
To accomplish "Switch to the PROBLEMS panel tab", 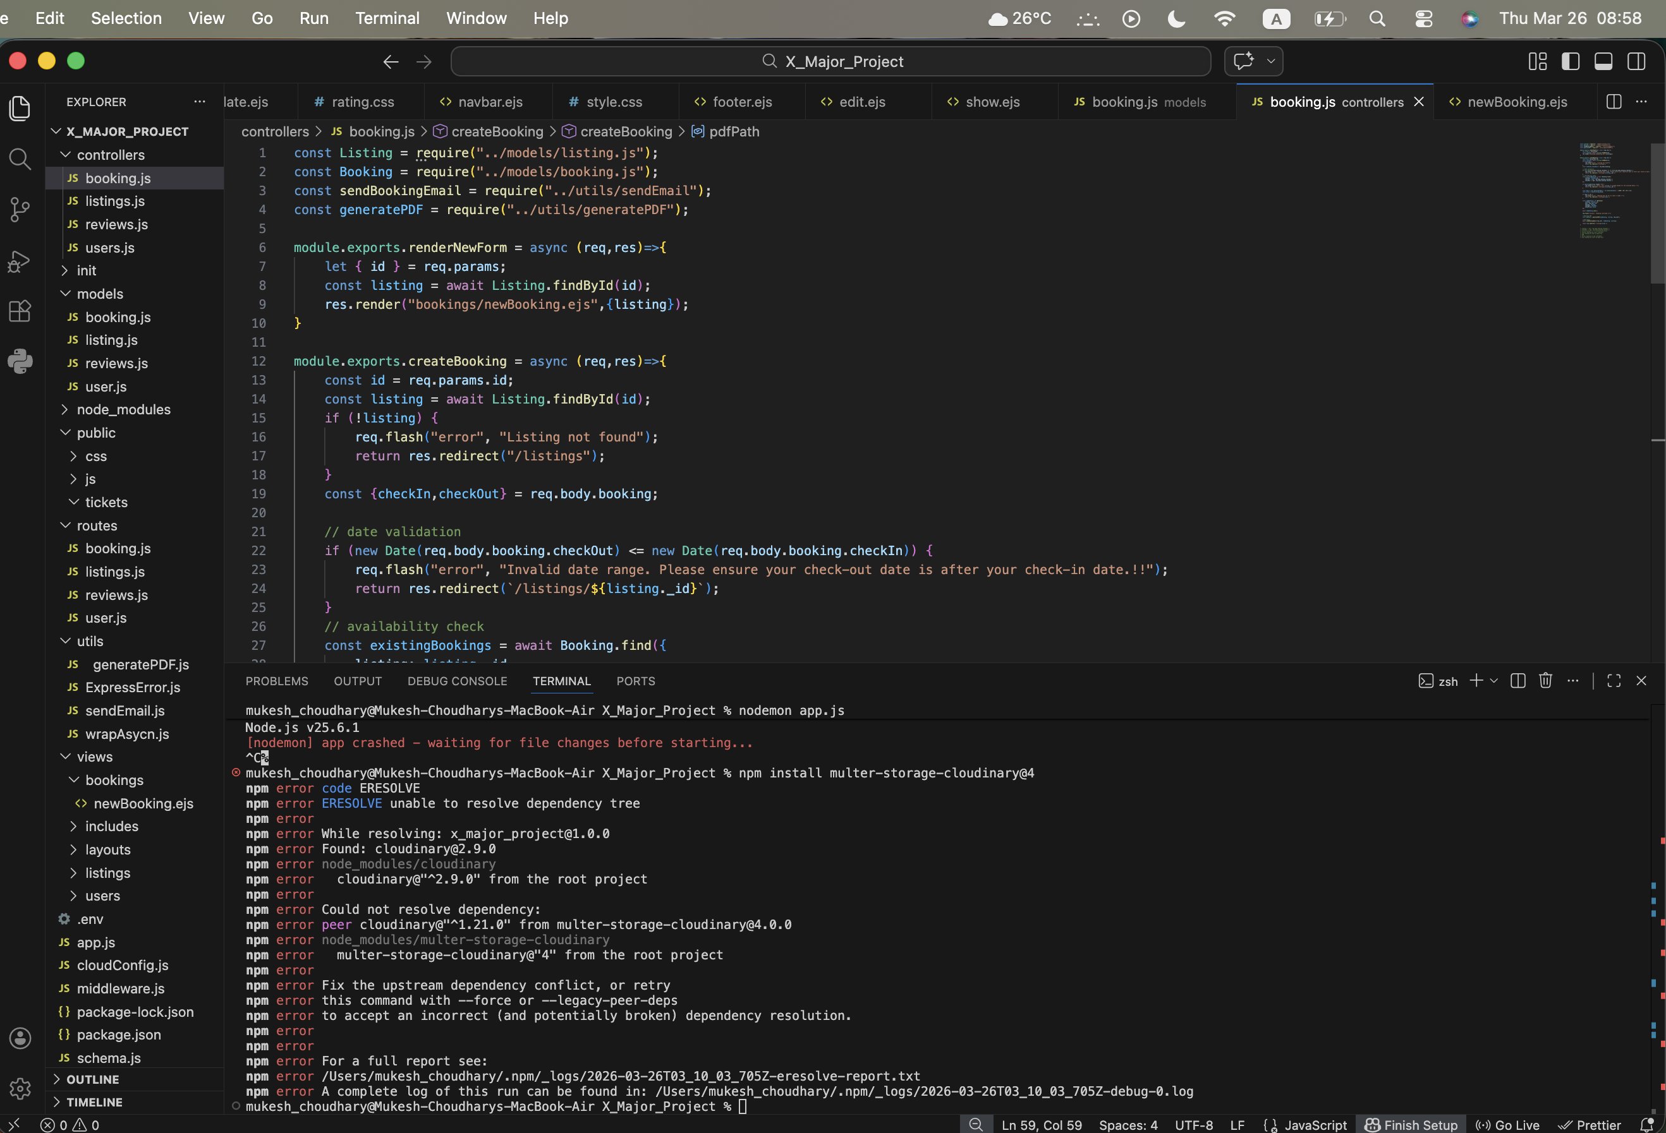I will 277,681.
